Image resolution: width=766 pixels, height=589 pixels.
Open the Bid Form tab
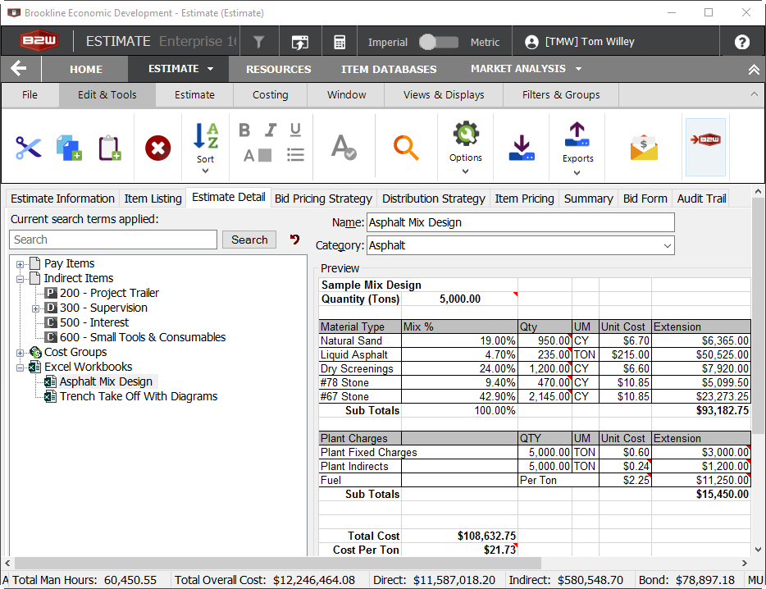pos(645,199)
